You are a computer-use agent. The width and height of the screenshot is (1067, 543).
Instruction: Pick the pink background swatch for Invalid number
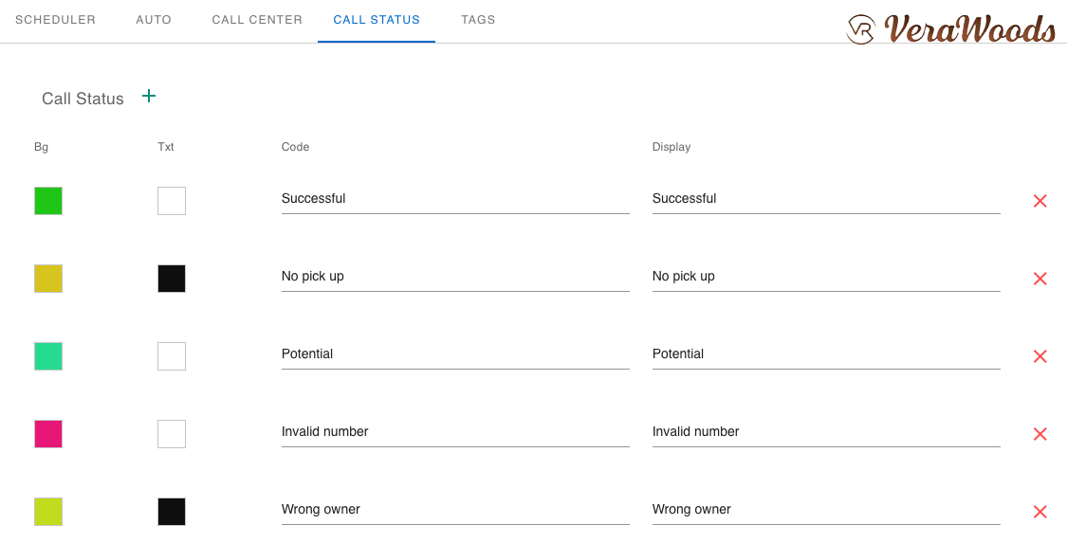48,434
